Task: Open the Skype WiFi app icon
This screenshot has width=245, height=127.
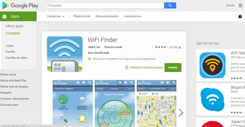Action: click(x=212, y=99)
